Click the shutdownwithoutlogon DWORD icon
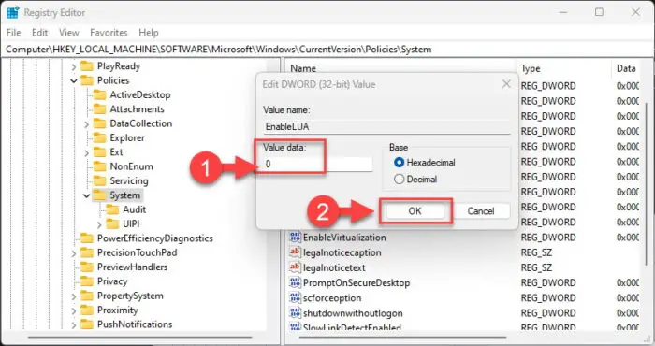Image resolution: width=655 pixels, height=346 pixels. 295,312
